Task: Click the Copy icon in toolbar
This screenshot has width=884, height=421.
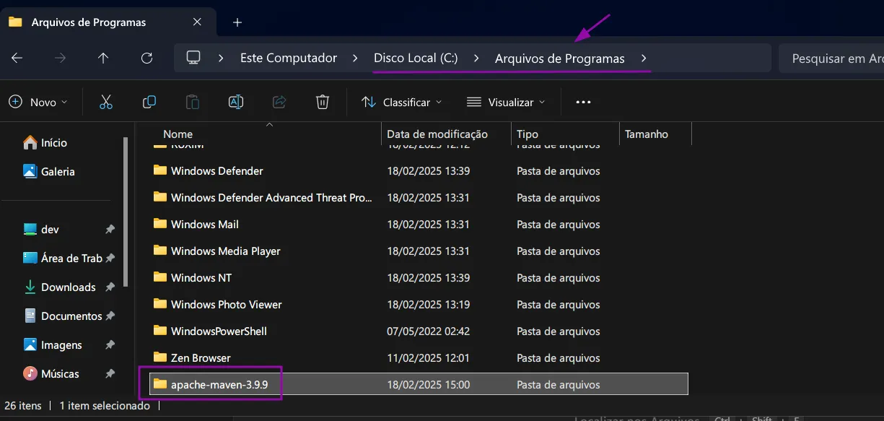Action: click(x=149, y=103)
